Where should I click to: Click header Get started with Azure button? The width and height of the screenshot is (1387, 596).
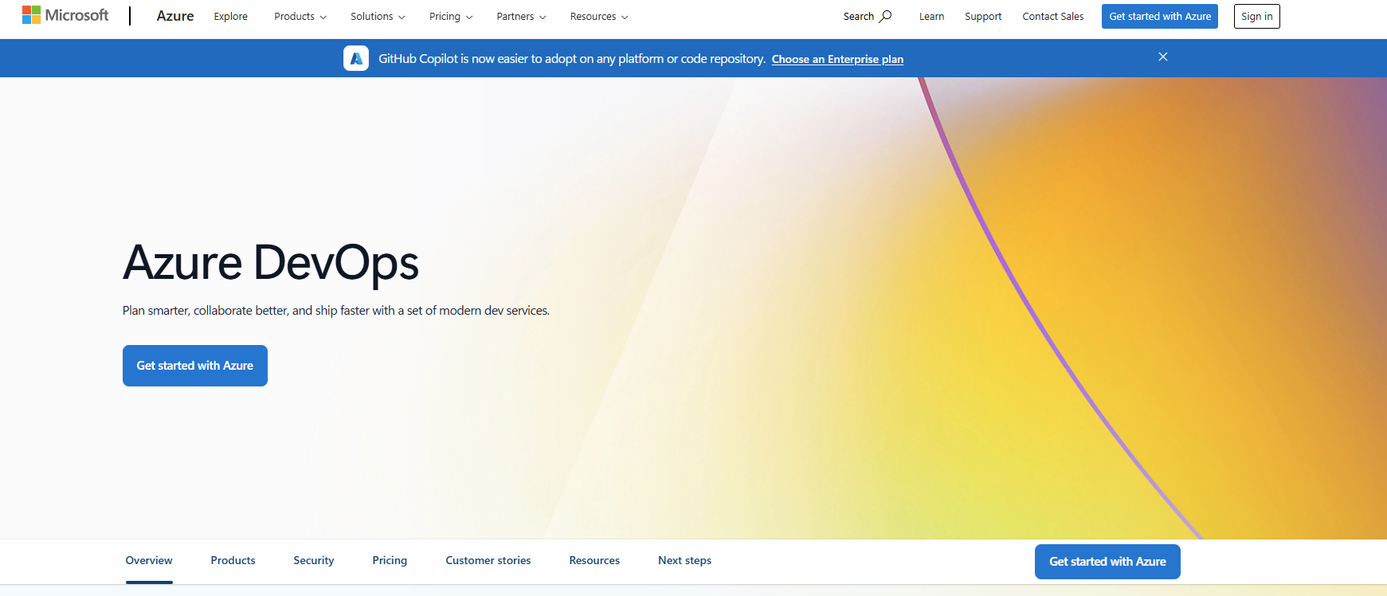coord(1160,16)
